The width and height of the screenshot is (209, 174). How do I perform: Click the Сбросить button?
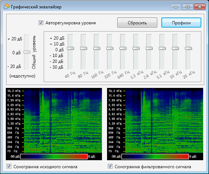pyautogui.click(x=137, y=23)
